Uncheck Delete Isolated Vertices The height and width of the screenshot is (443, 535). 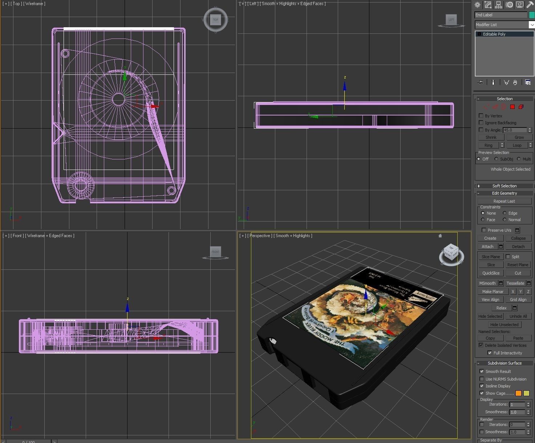(x=481, y=345)
